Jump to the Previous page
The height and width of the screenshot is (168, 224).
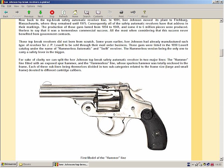pos(29,14)
